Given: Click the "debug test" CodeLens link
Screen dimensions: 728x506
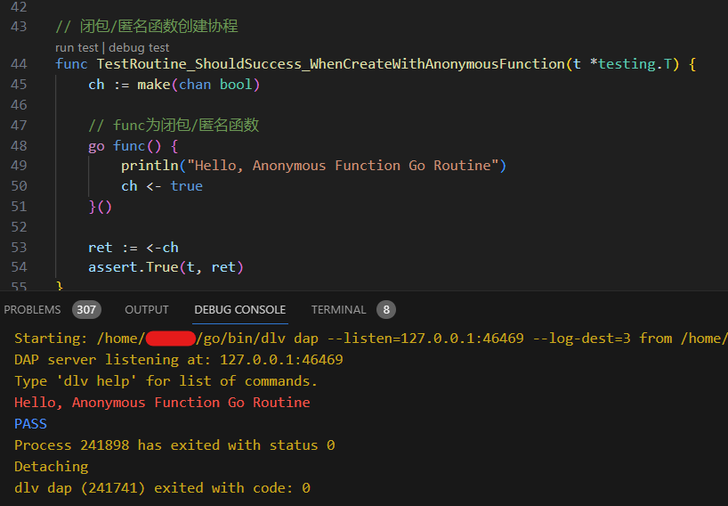Looking at the screenshot, I should 139,47.
